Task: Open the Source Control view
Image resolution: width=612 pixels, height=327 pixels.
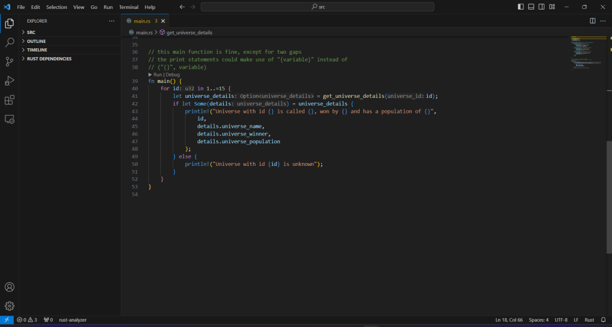Action: (10, 61)
